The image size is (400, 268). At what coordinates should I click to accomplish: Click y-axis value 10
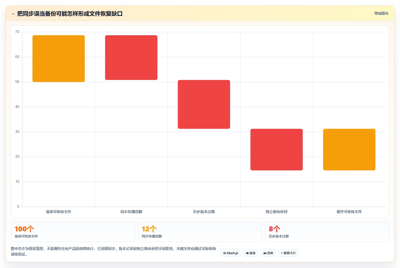pos(17,182)
